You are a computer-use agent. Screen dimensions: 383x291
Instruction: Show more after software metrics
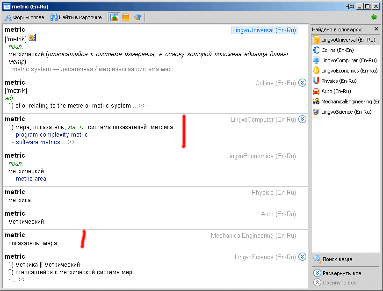(x=69, y=142)
